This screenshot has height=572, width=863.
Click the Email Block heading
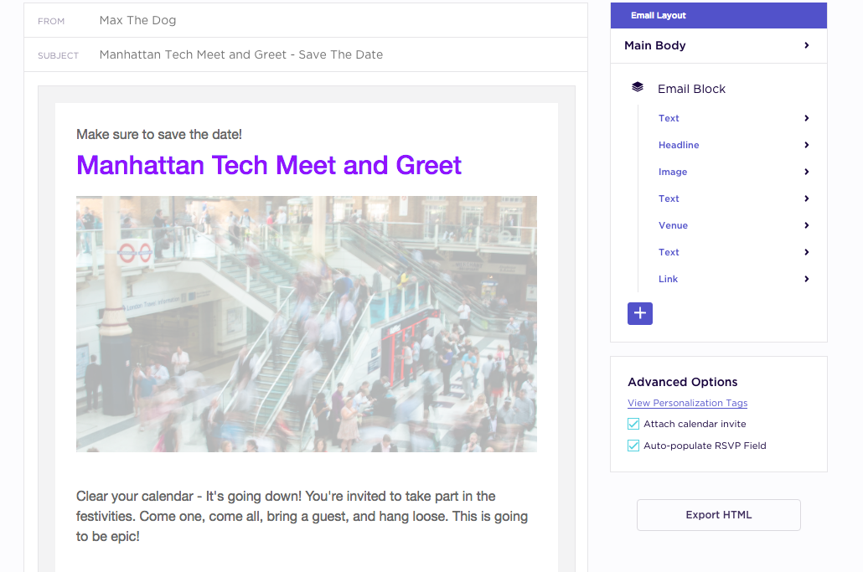click(691, 89)
